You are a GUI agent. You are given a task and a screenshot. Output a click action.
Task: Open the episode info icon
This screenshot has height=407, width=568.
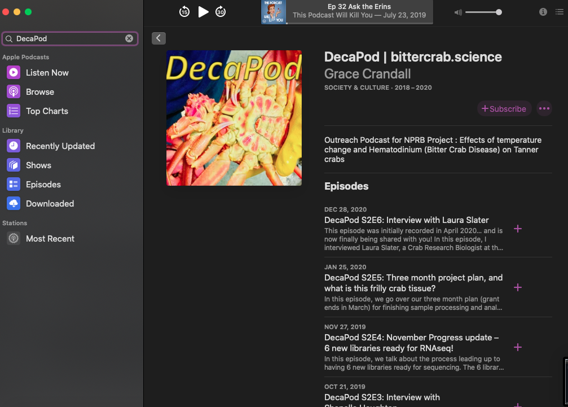pos(543,12)
